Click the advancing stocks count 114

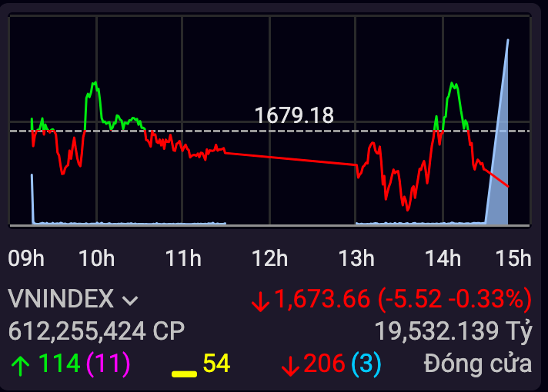(58, 363)
